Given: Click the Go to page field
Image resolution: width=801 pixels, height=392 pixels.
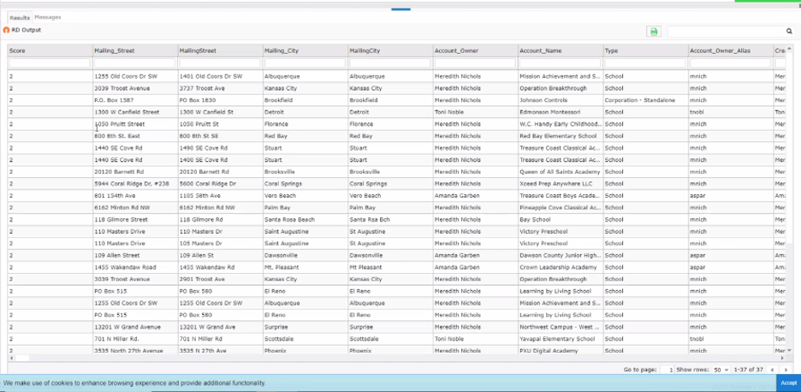Looking at the screenshot, I should click(x=667, y=370).
